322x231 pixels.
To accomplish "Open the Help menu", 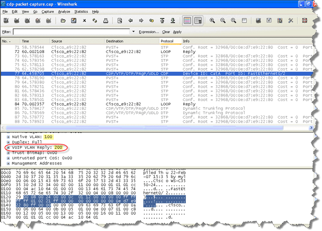I will (x=95, y=12).
